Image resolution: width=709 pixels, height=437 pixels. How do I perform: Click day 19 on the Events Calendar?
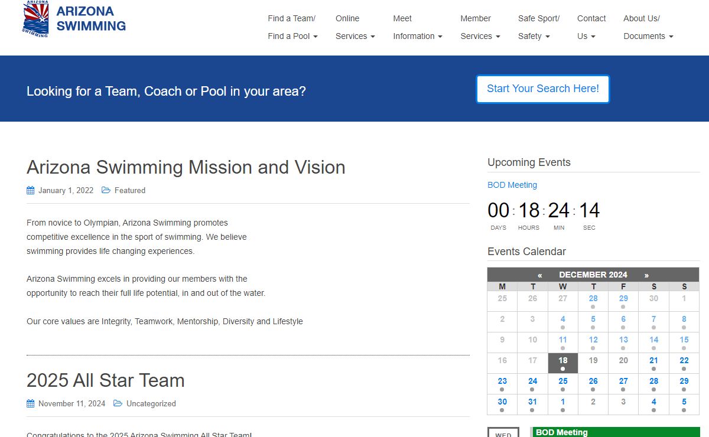coord(593,363)
